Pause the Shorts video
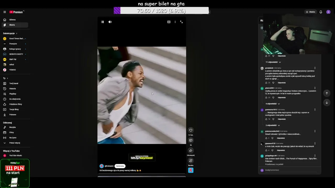Screen dimensions: 335x188 pyautogui.click(x=103, y=22)
